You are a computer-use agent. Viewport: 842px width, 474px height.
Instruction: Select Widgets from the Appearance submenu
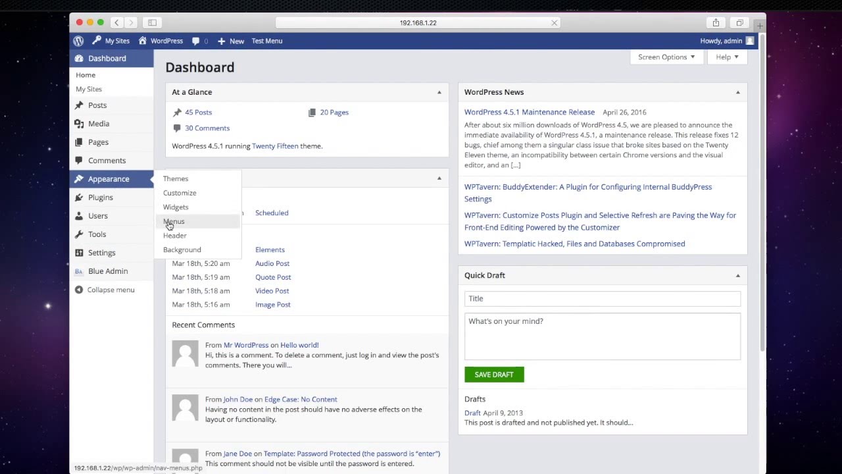(x=176, y=207)
